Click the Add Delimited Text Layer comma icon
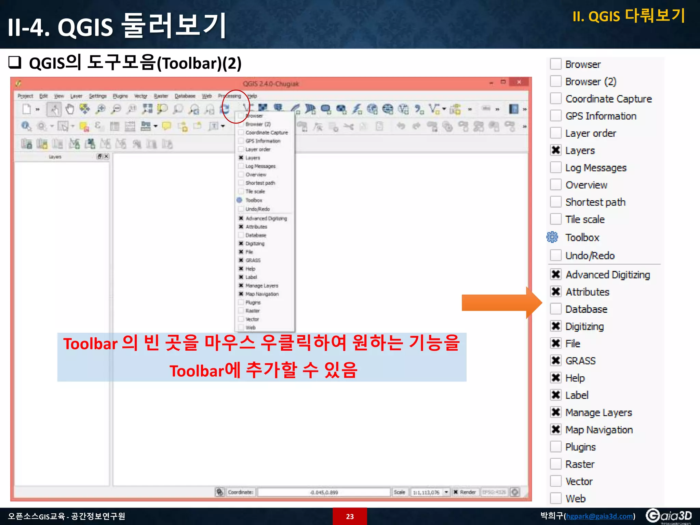 tap(419, 109)
